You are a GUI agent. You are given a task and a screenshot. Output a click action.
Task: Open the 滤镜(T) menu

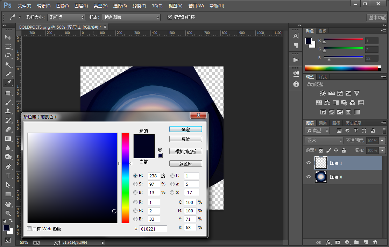point(139,6)
